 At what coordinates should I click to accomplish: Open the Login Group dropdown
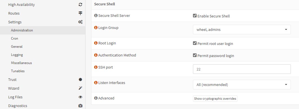tap(242, 29)
